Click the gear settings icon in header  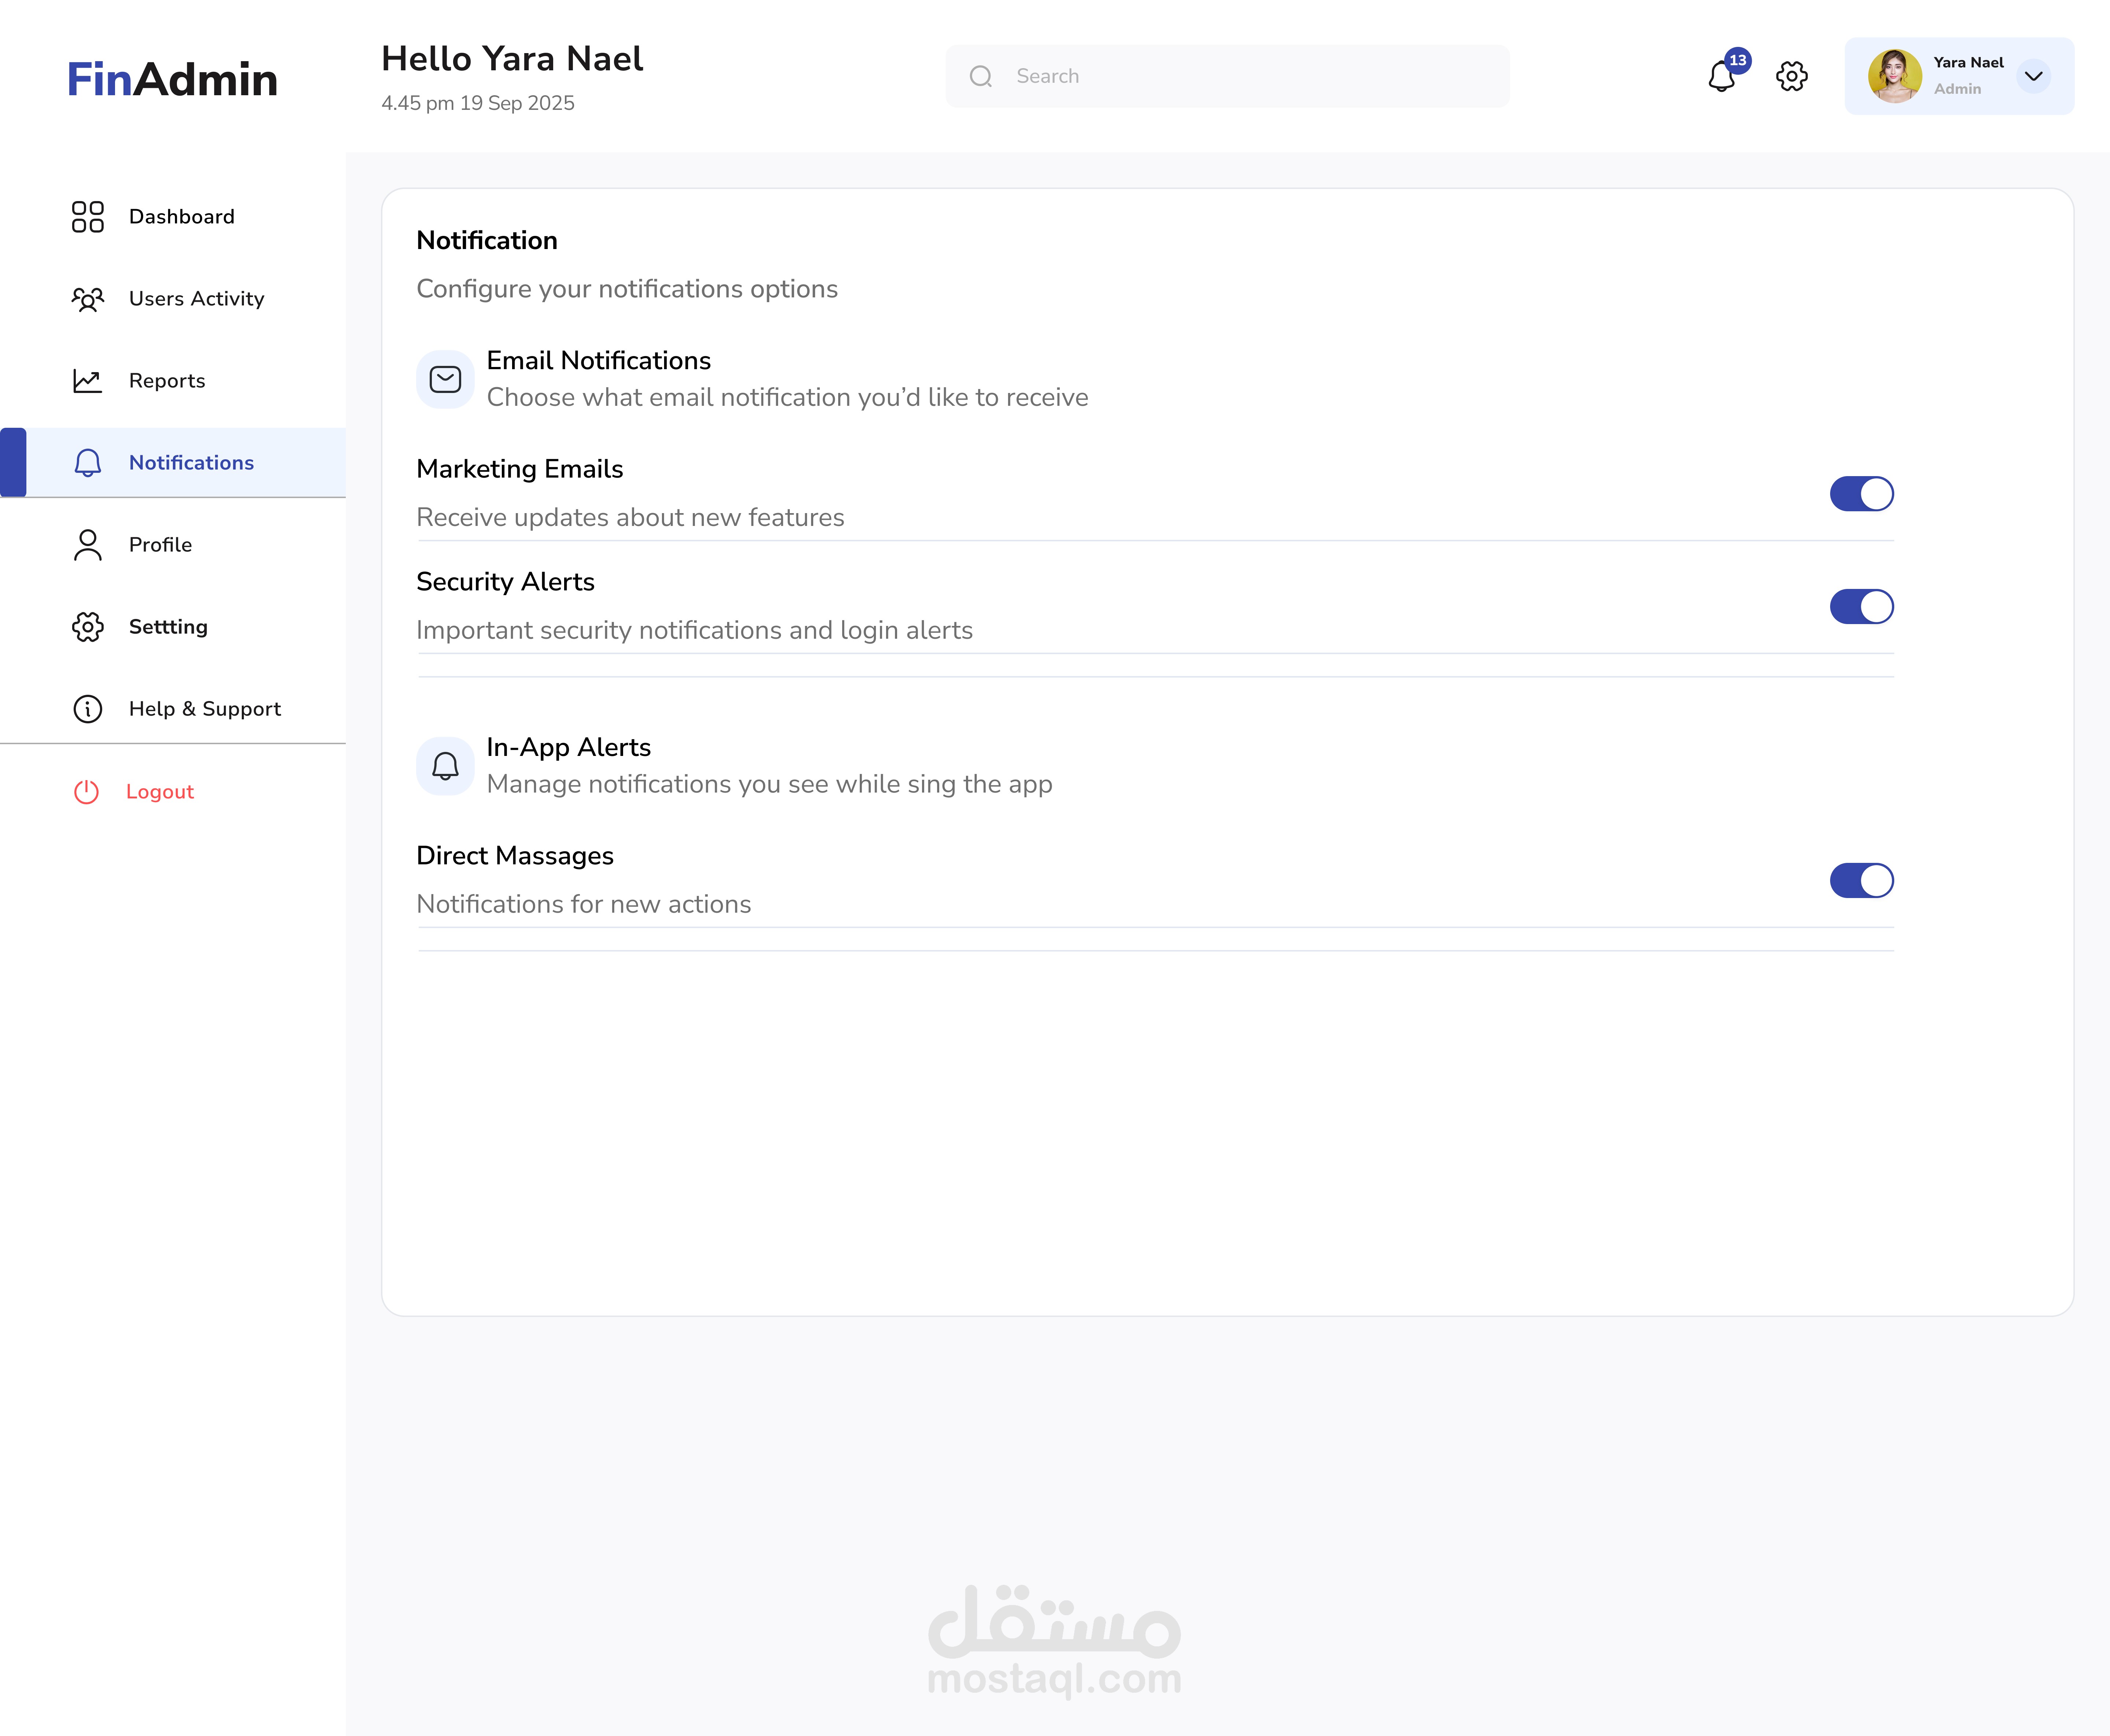pos(1791,76)
